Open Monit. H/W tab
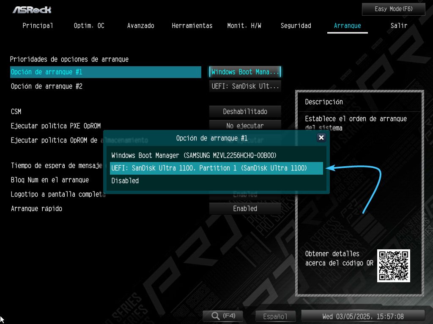Viewport: 433px width, 324px height. click(x=244, y=26)
